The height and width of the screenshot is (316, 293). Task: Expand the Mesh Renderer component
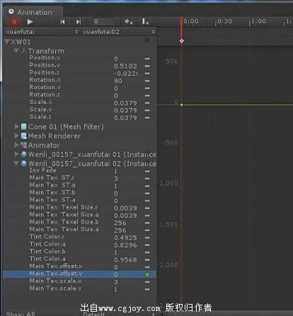click(16, 136)
